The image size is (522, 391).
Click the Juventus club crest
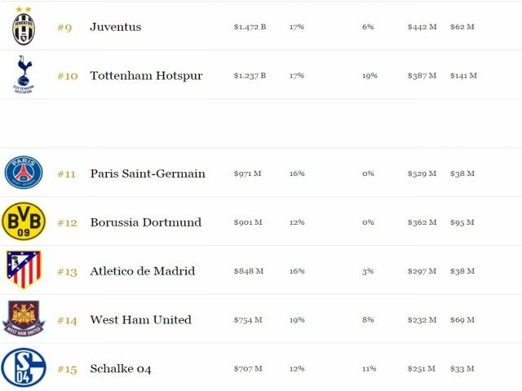pos(24,26)
